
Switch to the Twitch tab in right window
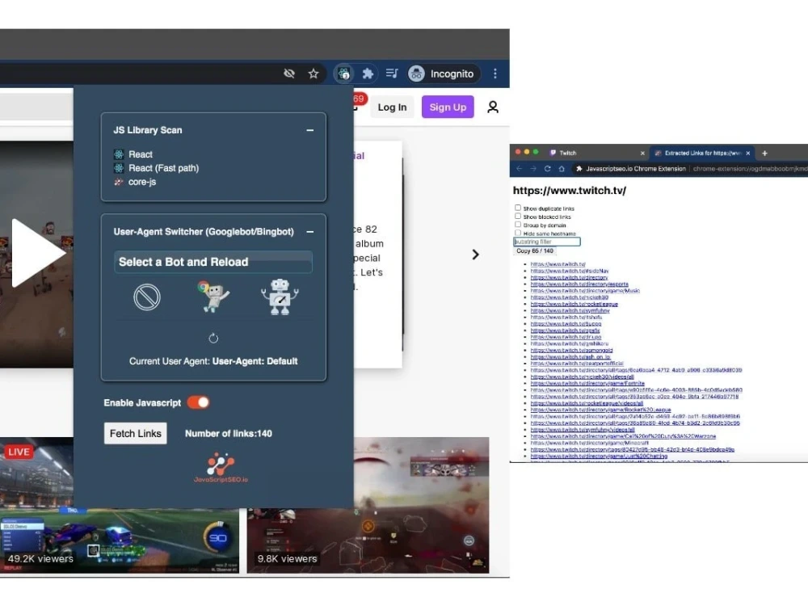[568, 153]
